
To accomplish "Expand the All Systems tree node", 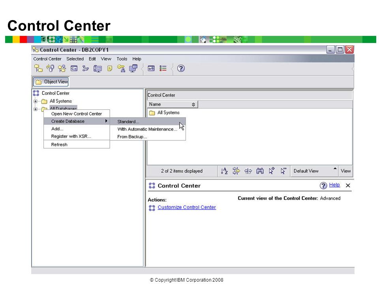I will [36, 101].
